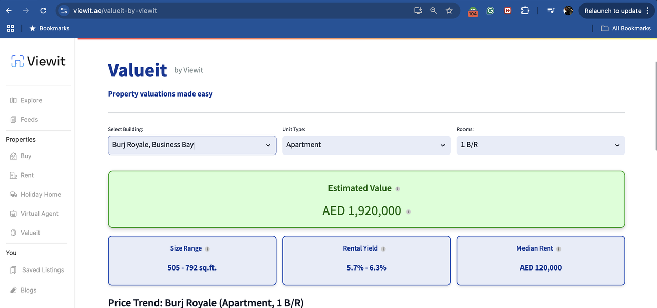The height and width of the screenshot is (308, 657).
Task: Bookmark this page with the star icon
Action: [x=449, y=11]
